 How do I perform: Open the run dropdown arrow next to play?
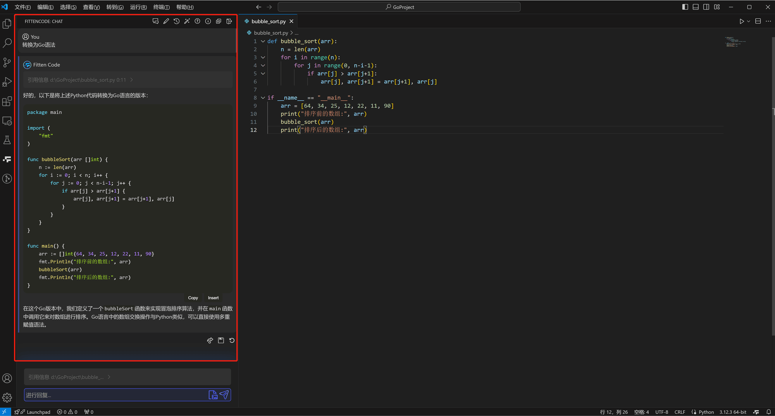[x=749, y=21]
